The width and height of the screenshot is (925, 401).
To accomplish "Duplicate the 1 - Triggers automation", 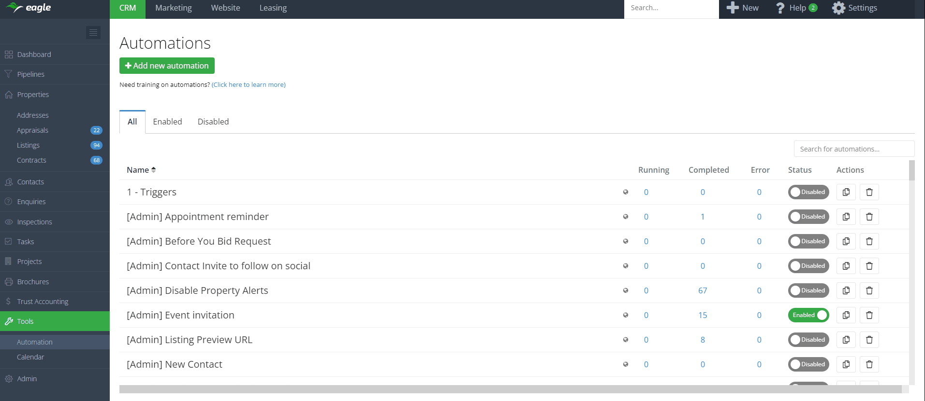I will [x=846, y=192].
